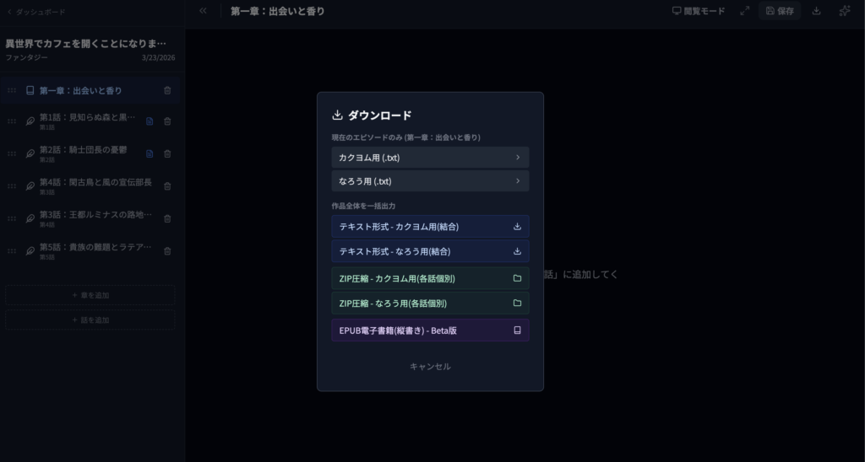Delete 第一章：出会いと香り using its trash icon
Viewport: 865px width, 462px height.
(x=167, y=90)
